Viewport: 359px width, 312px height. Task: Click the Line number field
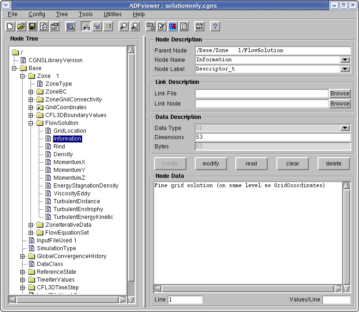point(185,300)
